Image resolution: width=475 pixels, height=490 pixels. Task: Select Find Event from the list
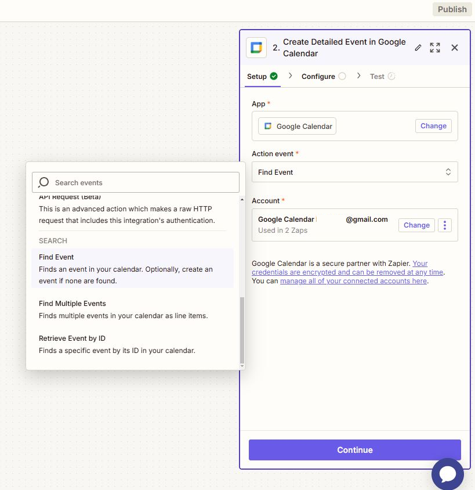(133, 268)
